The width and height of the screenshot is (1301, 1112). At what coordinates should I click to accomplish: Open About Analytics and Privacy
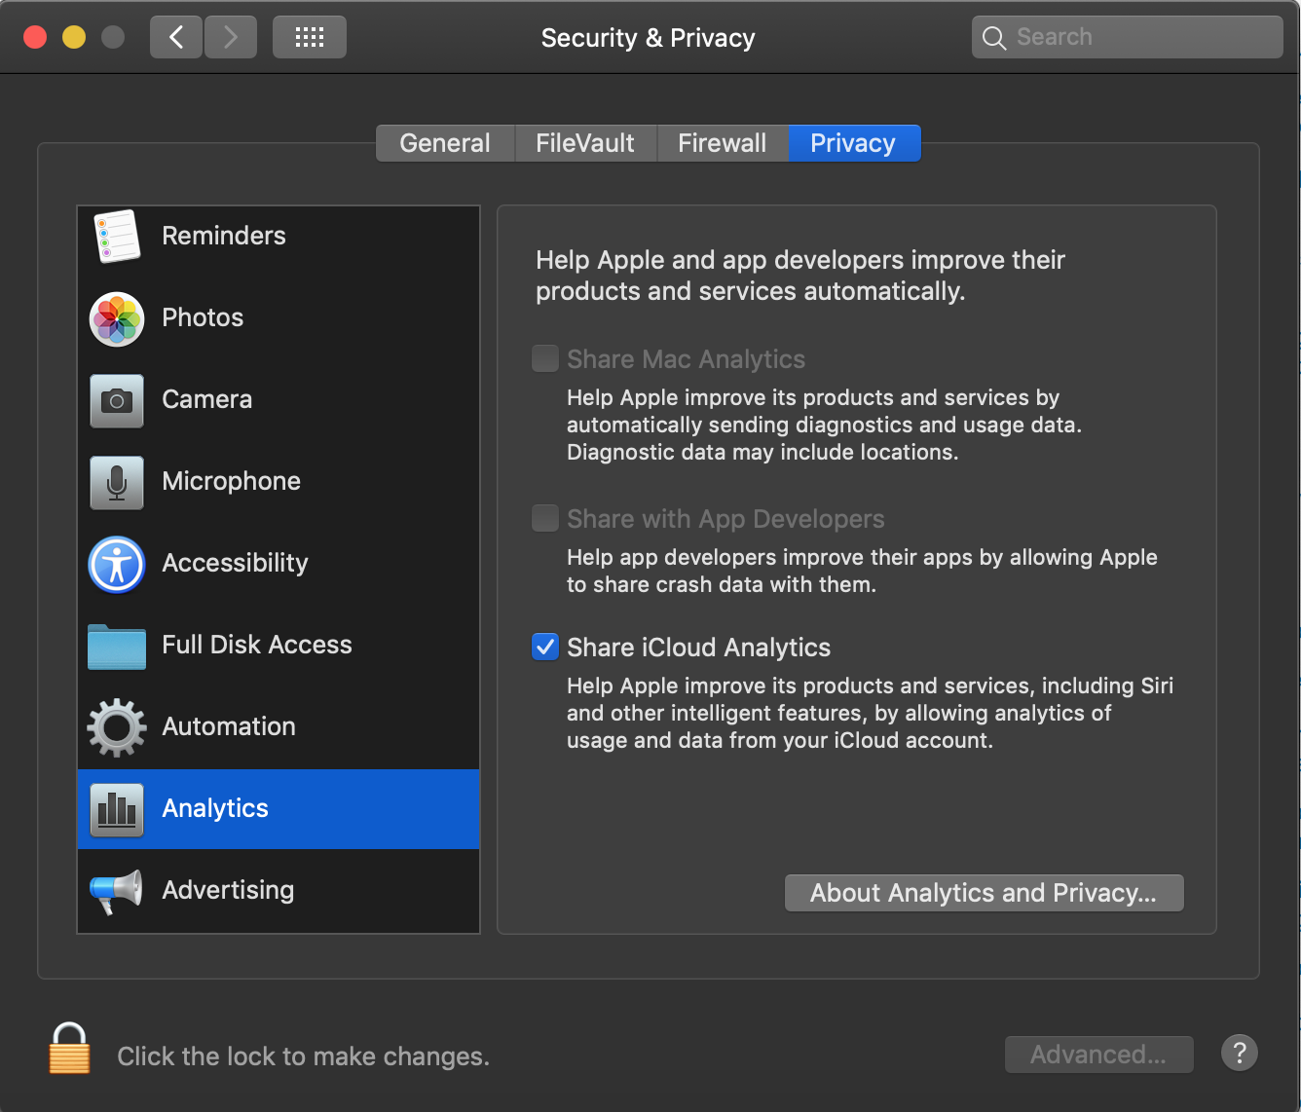pyautogui.click(x=985, y=893)
